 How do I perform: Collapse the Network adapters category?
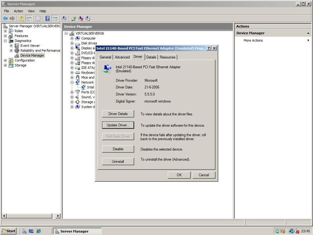click(x=72, y=82)
